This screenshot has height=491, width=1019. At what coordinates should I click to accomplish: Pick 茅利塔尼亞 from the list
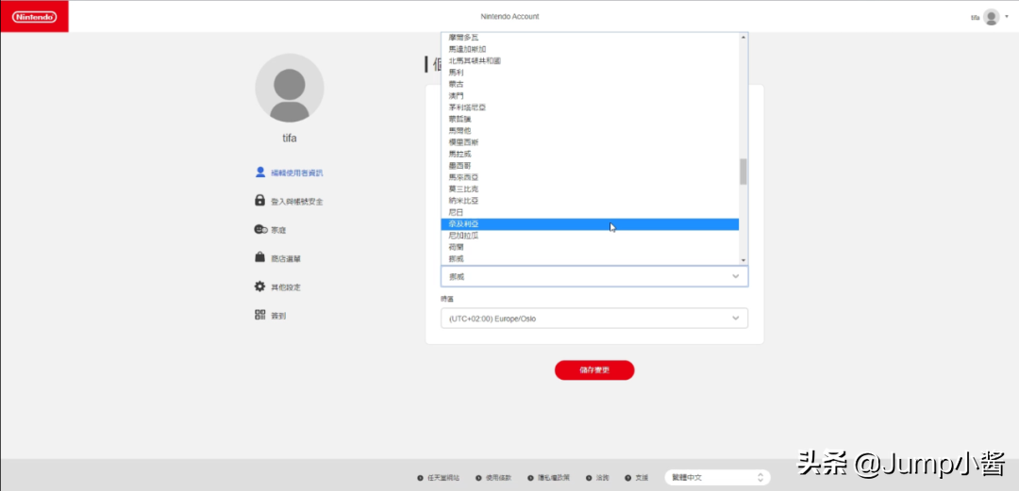[x=590, y=107]
